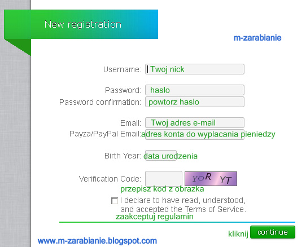Click the Verification Code text box
306x247 pixels.
pos(164,179)
